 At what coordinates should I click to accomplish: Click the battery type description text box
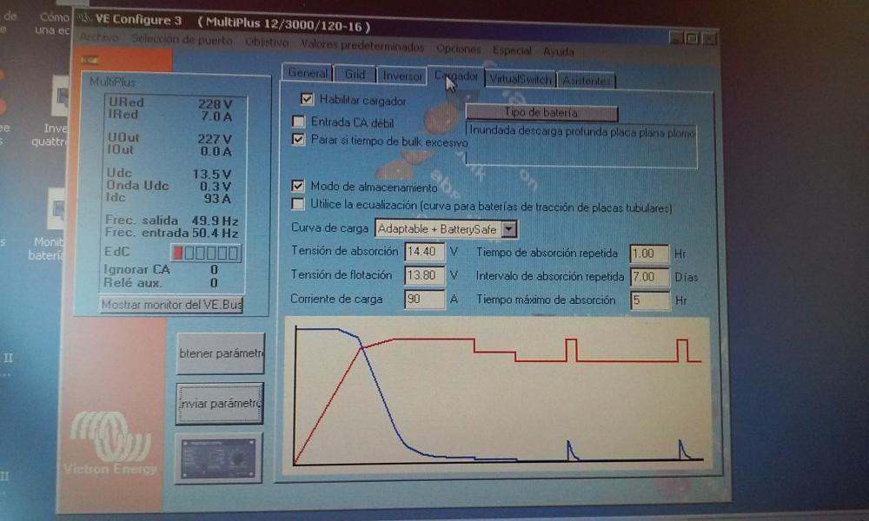581,145
